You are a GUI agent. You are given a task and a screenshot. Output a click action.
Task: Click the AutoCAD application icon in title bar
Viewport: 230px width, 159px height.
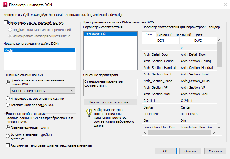[x=5, y=5]
